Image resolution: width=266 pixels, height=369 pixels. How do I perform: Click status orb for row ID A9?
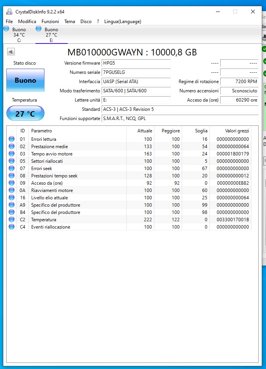pos(12,205)
